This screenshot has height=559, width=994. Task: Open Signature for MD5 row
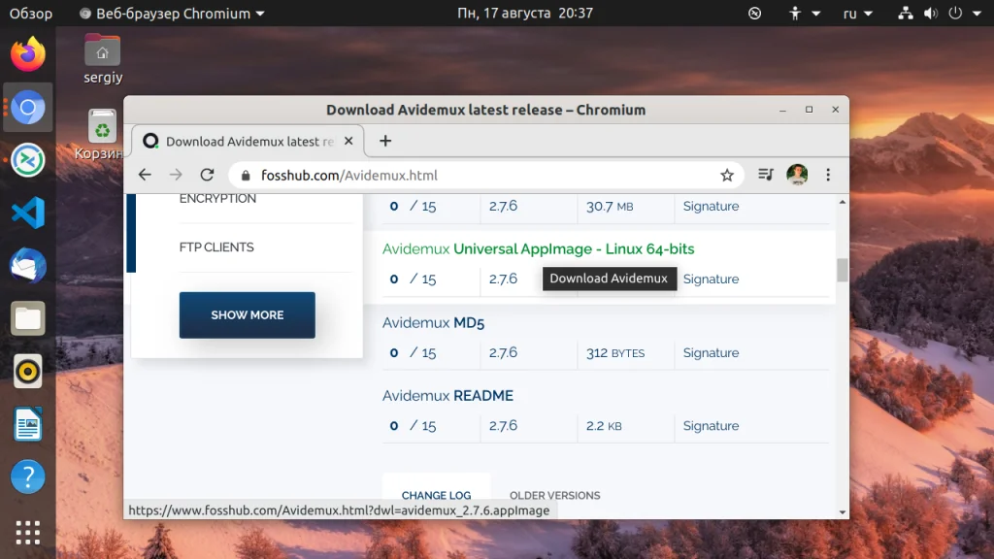click(x=711, y=352)
